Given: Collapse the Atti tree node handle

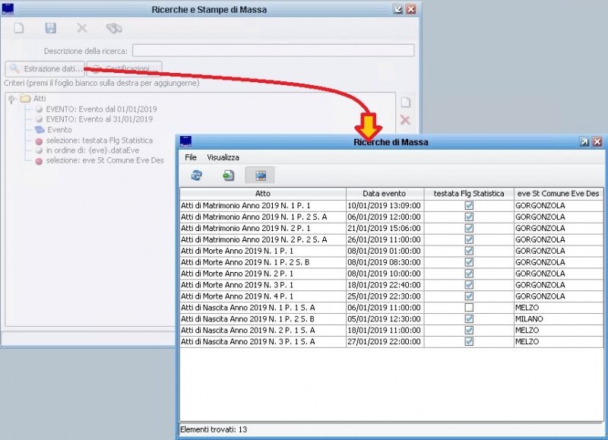Looking at the screenshot, I should (11, 100).
